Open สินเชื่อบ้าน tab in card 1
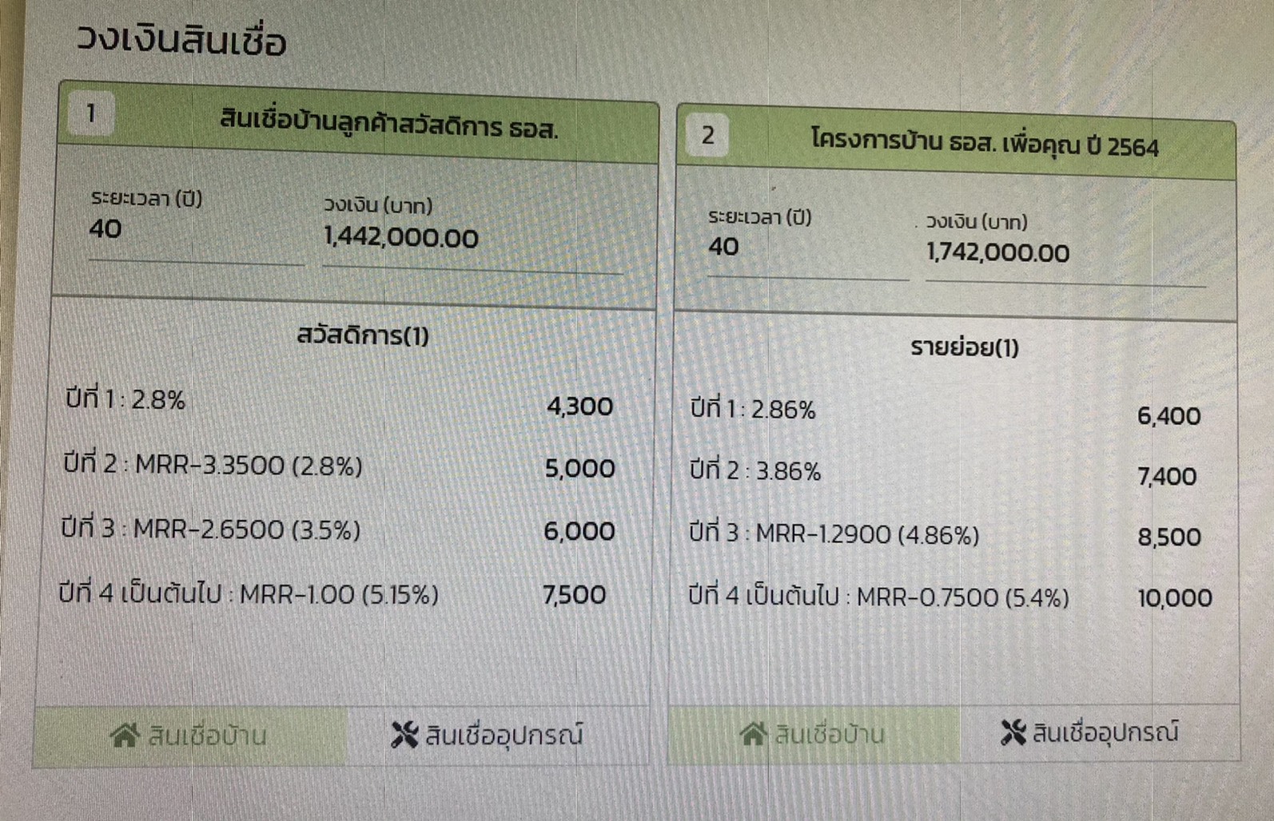1274x821 pixels. coord(190,736)
